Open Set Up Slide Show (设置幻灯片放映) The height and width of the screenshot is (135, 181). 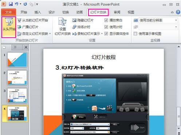click(63, 26)
